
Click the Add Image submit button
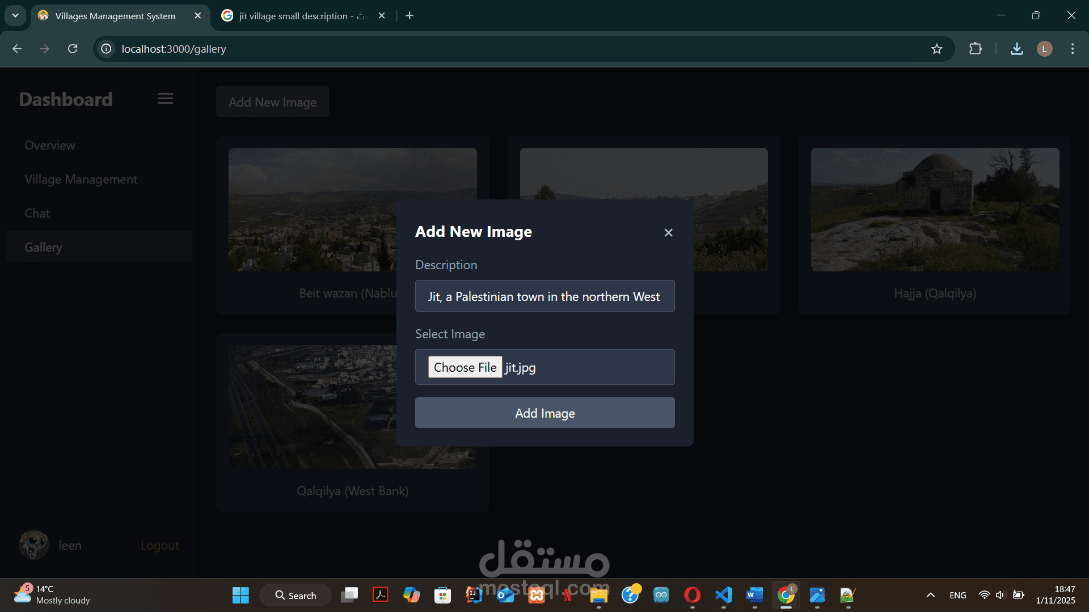coord(544,413)
